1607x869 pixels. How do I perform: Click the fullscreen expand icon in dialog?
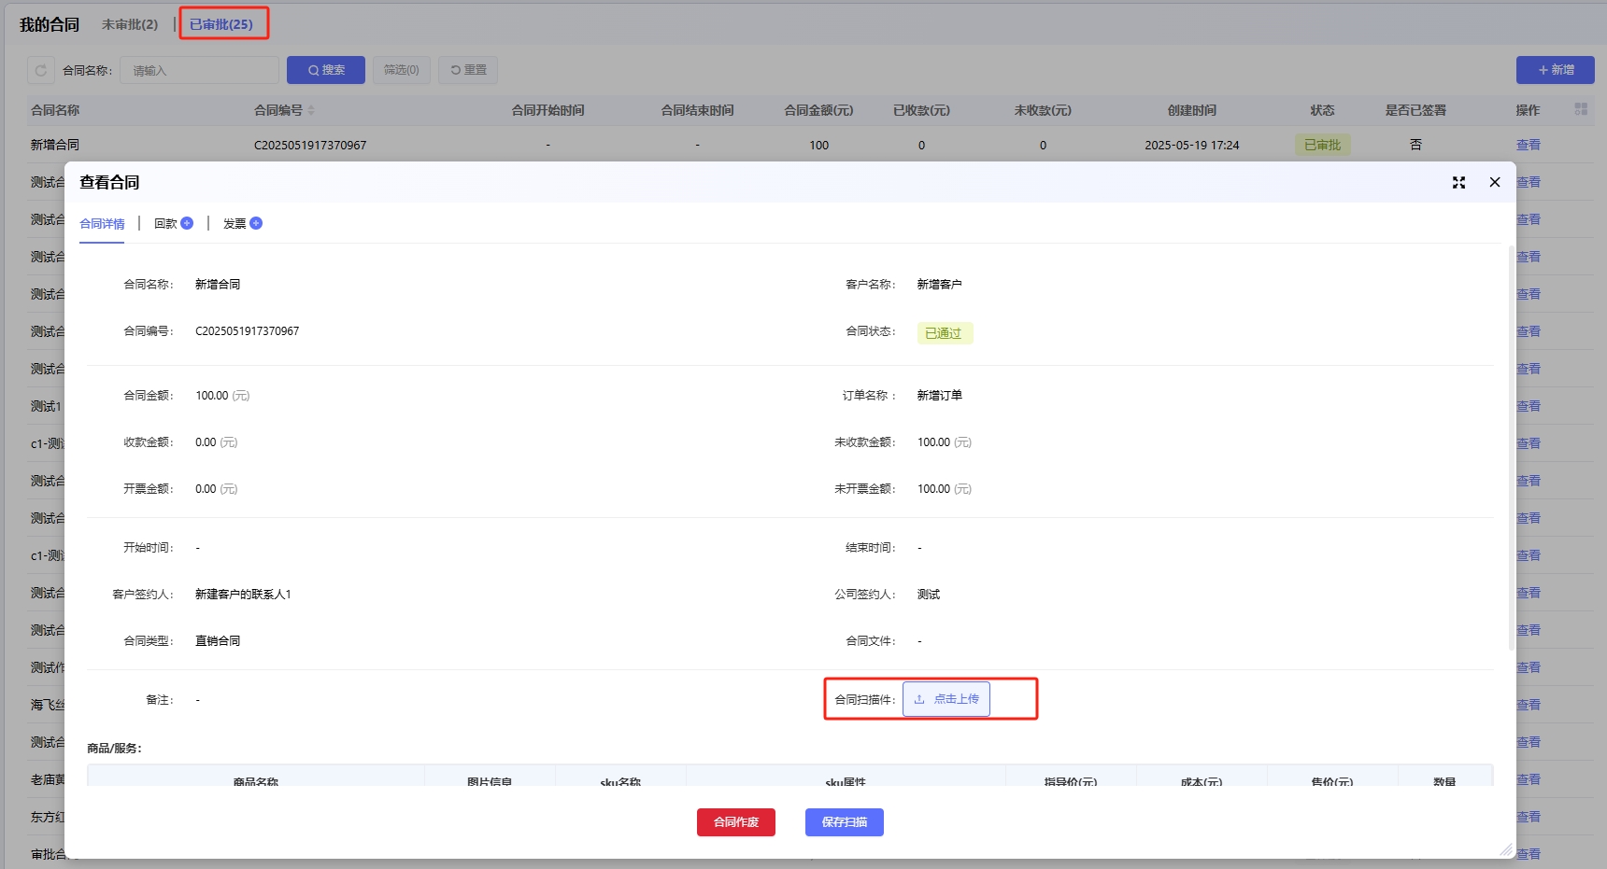click(x=1458, y=183)
